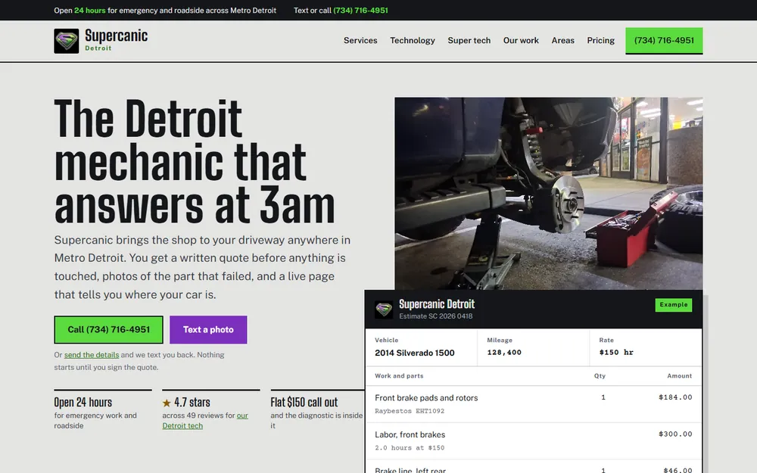
Task: Click the purple Text a photo button
Action: click(x=208, y=330)
